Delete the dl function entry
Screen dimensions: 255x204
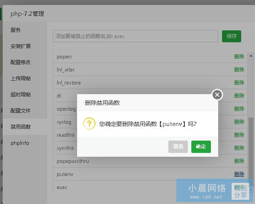pyautogui.click(x=239, y=96)
